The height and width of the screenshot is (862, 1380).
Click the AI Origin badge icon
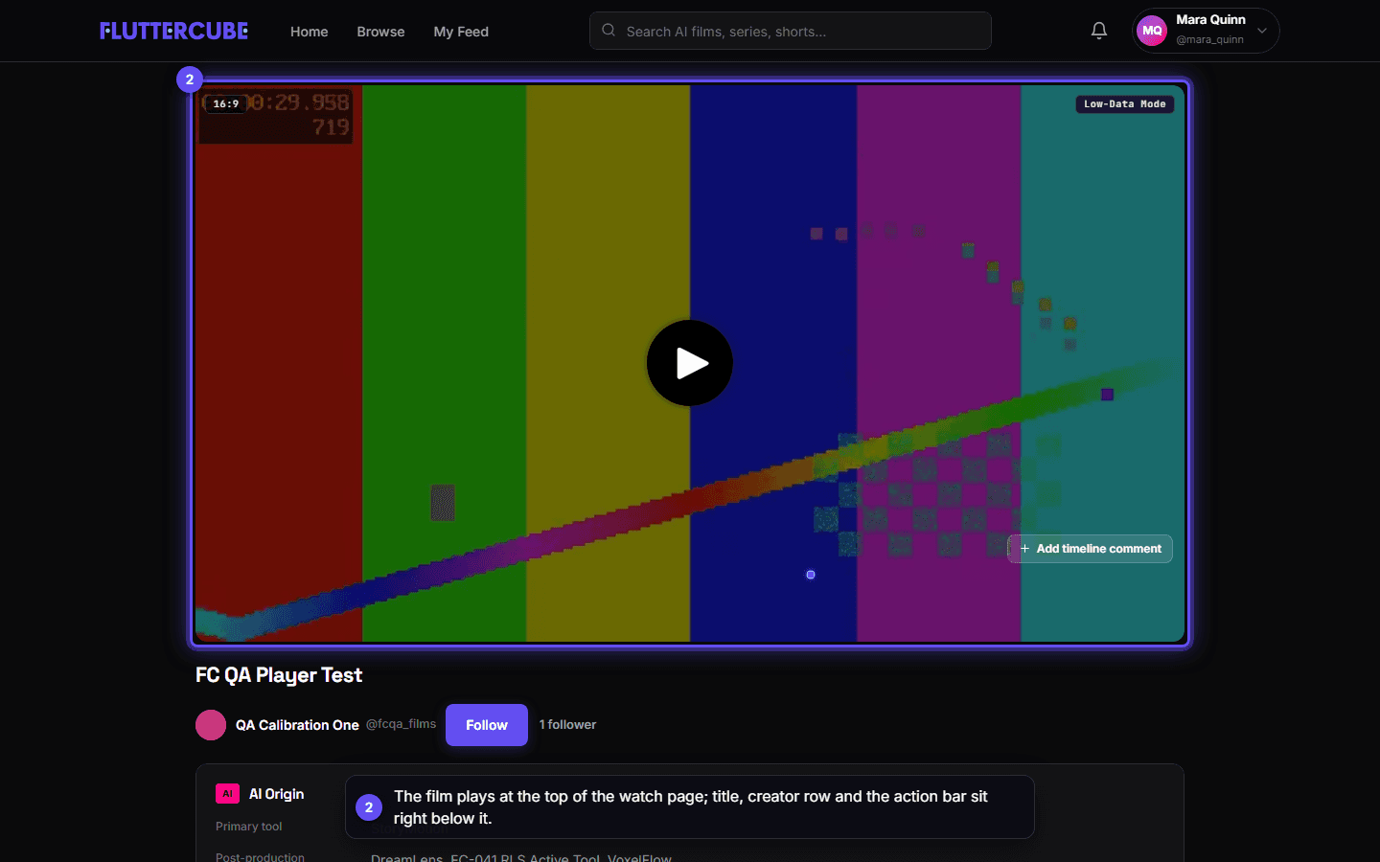point(227,794)
